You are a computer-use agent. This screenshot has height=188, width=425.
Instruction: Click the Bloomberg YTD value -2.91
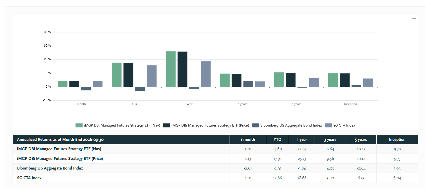[x=277, y=168]
